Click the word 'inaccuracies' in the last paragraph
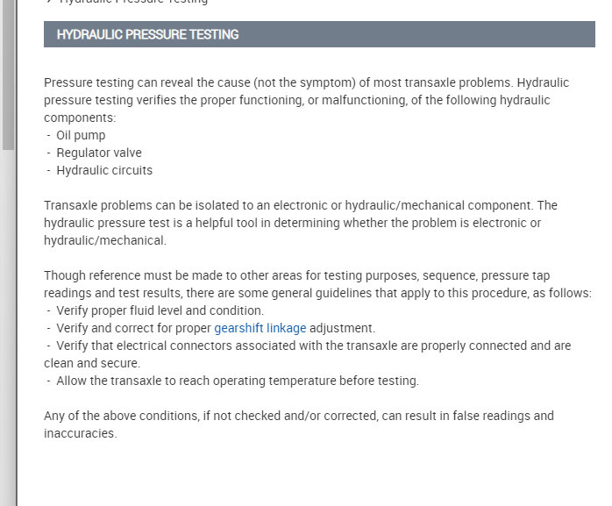The width and height of the screenshot is (612, 506). click(x=80, y=433)
